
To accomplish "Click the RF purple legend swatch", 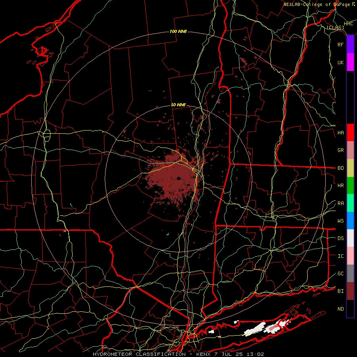I will click(350, 44).
